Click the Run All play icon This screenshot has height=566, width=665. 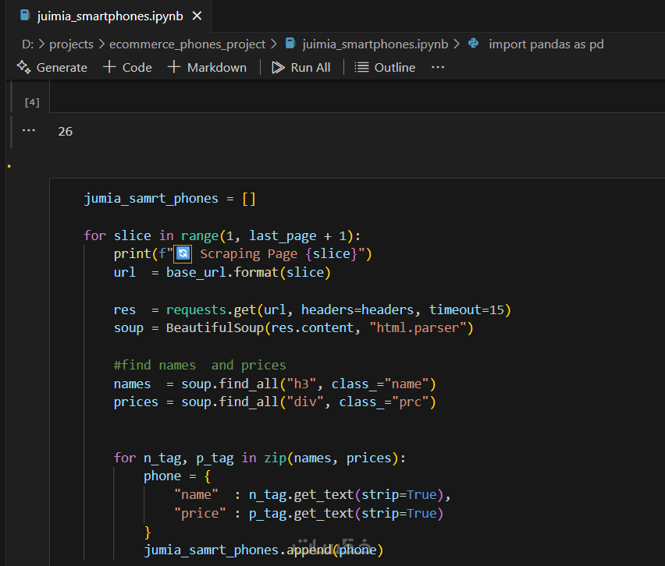278,67
